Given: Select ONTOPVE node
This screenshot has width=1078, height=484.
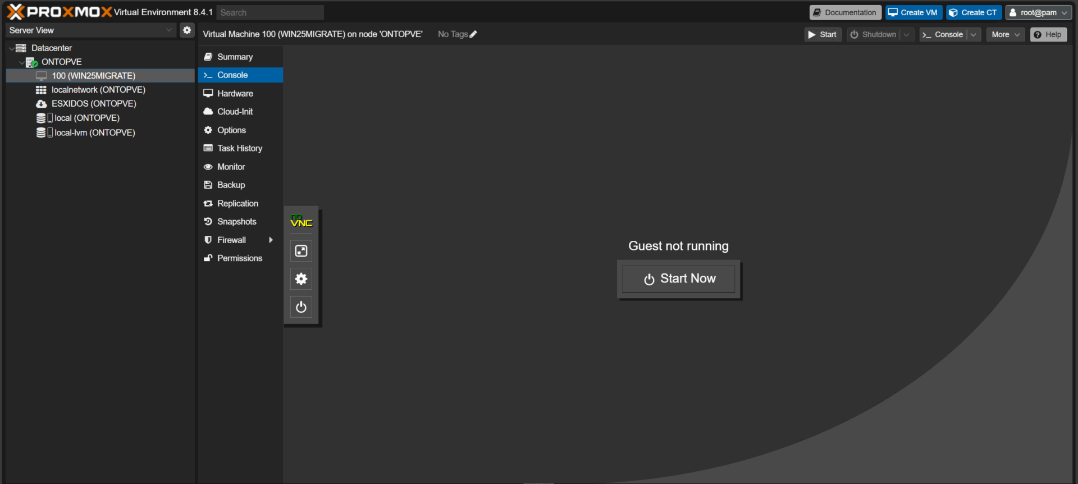Looking at the screenshot, I should click(62, 62).
